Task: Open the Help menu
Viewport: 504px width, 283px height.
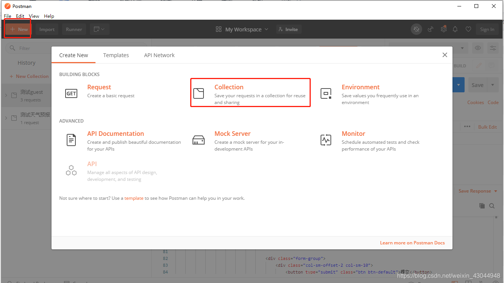Action: pos(49,16)
